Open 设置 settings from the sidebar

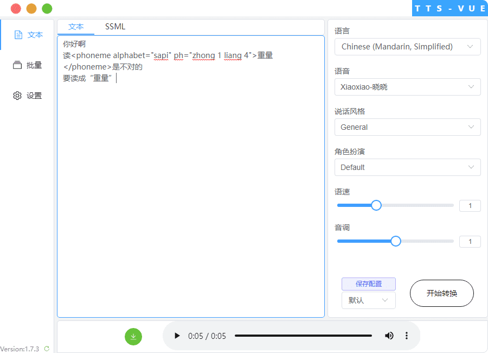27,95
